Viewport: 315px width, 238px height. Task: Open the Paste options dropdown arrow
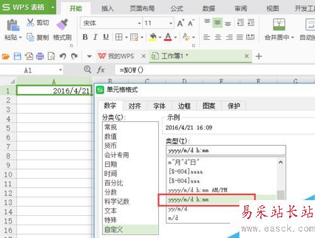(x=20, y=37)
